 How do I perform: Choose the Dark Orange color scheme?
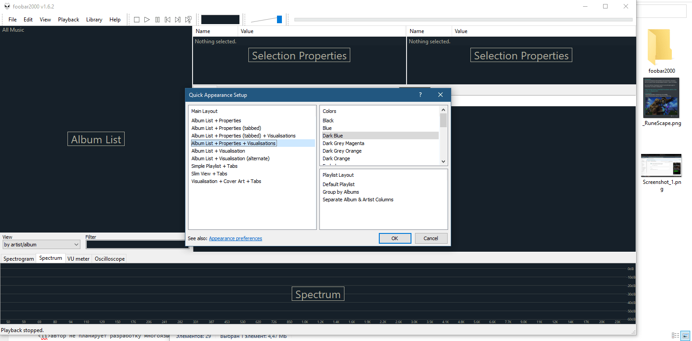coord(336,158)
